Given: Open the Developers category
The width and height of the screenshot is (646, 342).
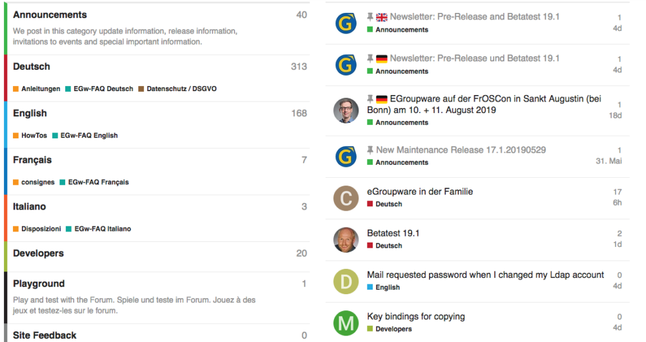Looking at the screenshot, I should point(38,253).
